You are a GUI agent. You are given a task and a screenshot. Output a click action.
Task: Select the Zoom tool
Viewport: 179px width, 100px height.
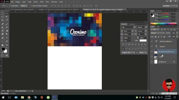tap(7, 45)
